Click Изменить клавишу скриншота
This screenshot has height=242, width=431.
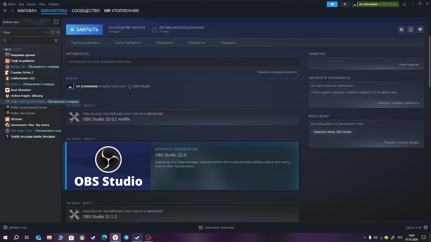[x=398, y=103]
